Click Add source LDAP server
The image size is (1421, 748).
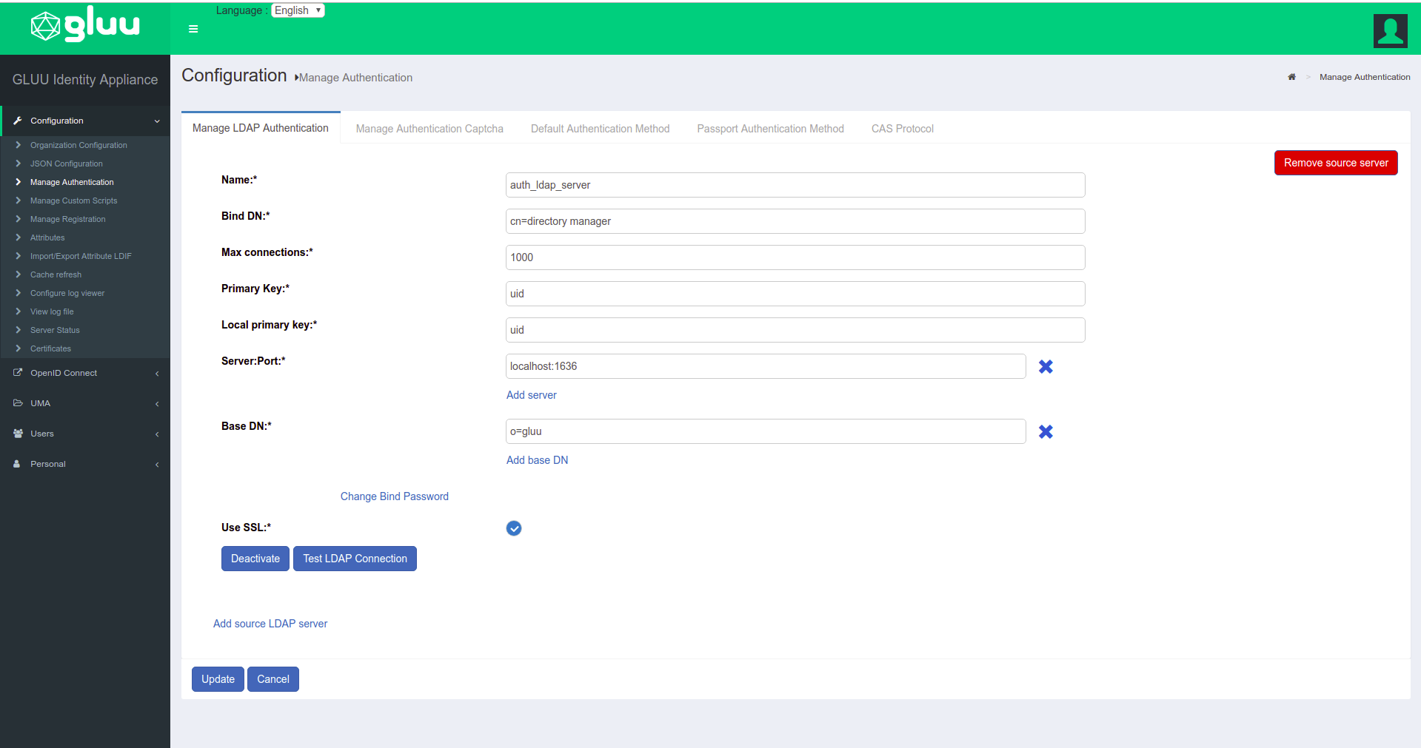pos(270,624)
